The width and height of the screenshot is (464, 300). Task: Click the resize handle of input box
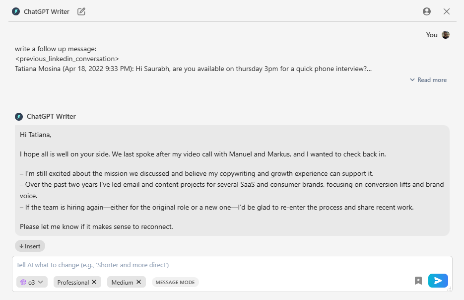[x=450, y=289]
